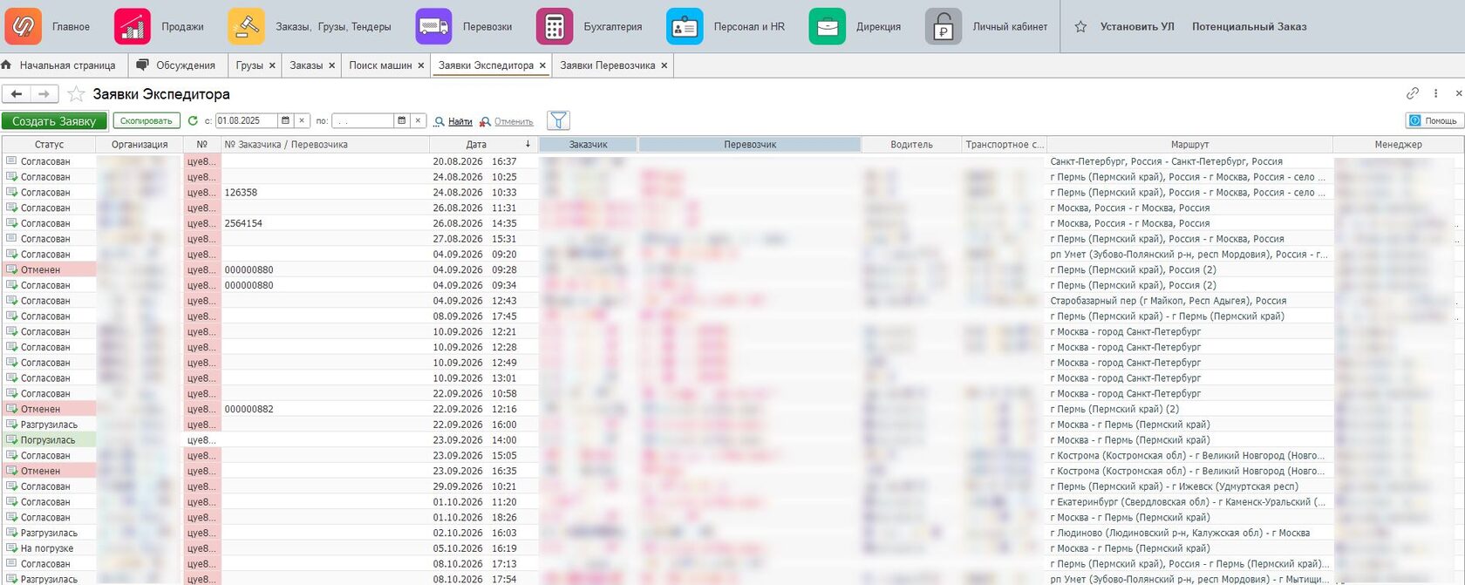This screenshot has width=1465, height=585.
Task: Switch to the Заявки Перевозчика tab
Action: [607, 65]
